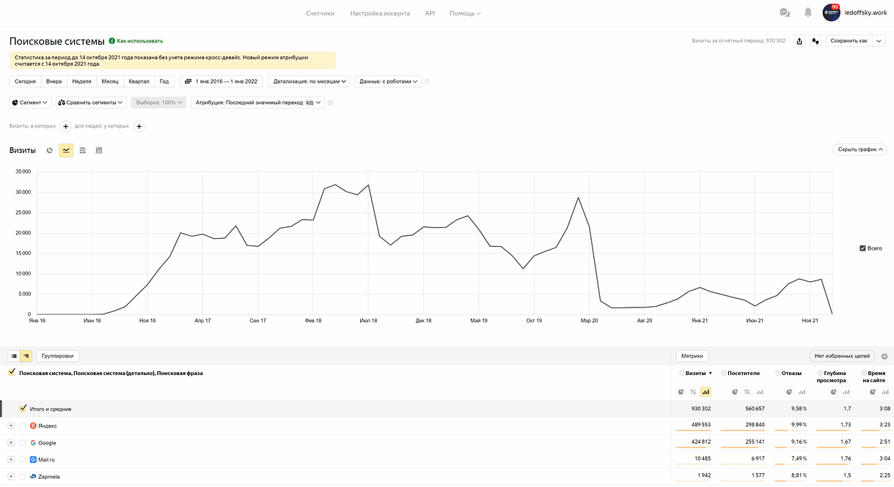Open the 'Счетчики' menu item

point(320,13)
